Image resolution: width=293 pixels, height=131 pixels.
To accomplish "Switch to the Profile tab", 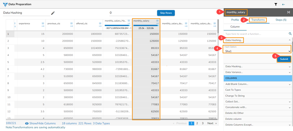I will coord(235,20).
